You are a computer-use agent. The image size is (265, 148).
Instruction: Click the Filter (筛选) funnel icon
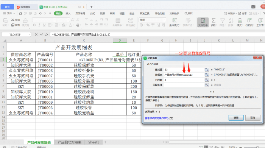(223, 20)
